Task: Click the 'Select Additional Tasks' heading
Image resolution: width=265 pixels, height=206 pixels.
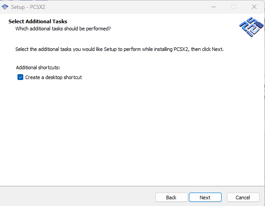Action: 38,21
